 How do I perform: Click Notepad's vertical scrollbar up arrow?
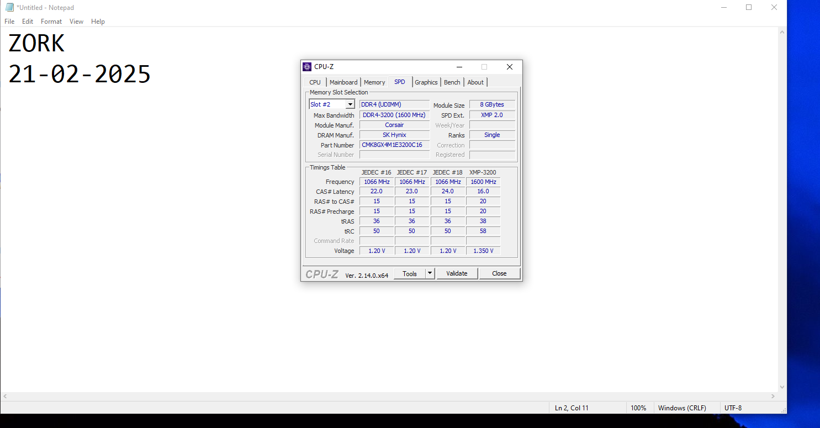pos(782,32)
